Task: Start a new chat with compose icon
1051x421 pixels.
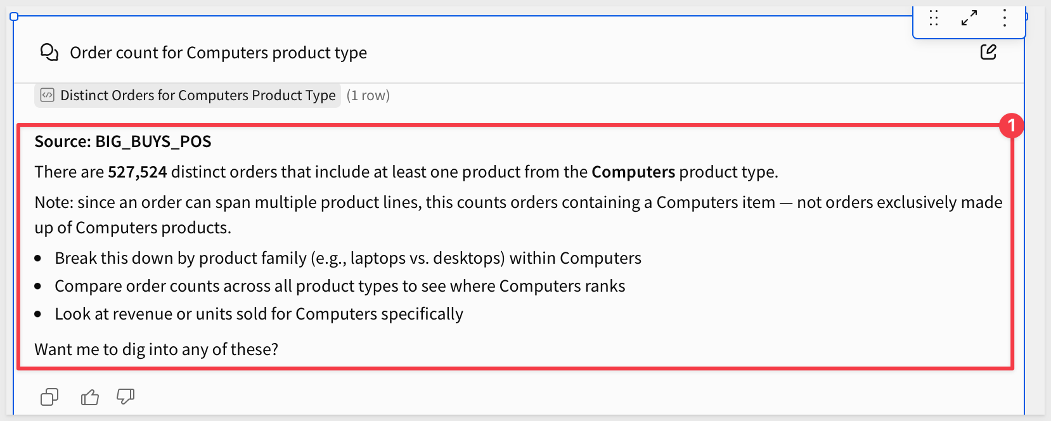Action: pyautogui.click(x=988, y=52)
